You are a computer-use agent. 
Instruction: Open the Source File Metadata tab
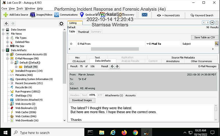tap(183, 57)
